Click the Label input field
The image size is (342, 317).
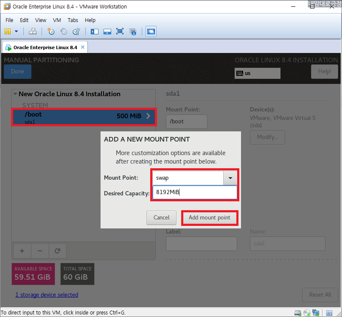pos(201,244)
